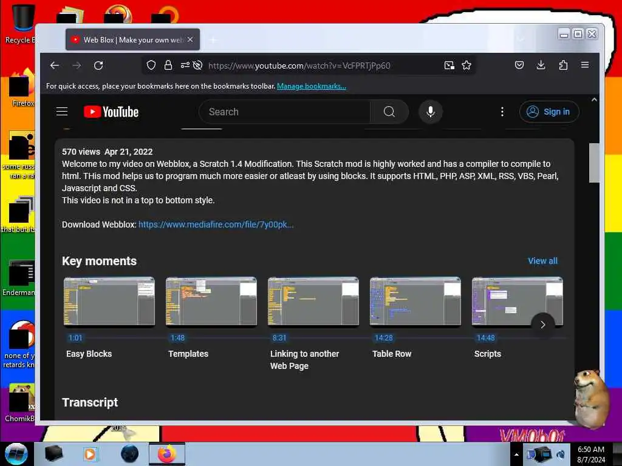Screen dimensions: 622x466
Task: Jump to 14:48 timestamp
Action: [x=485, y=337]
